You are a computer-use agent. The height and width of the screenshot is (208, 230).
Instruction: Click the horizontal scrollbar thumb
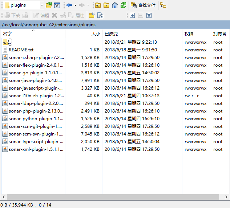[x=113, y=197]
